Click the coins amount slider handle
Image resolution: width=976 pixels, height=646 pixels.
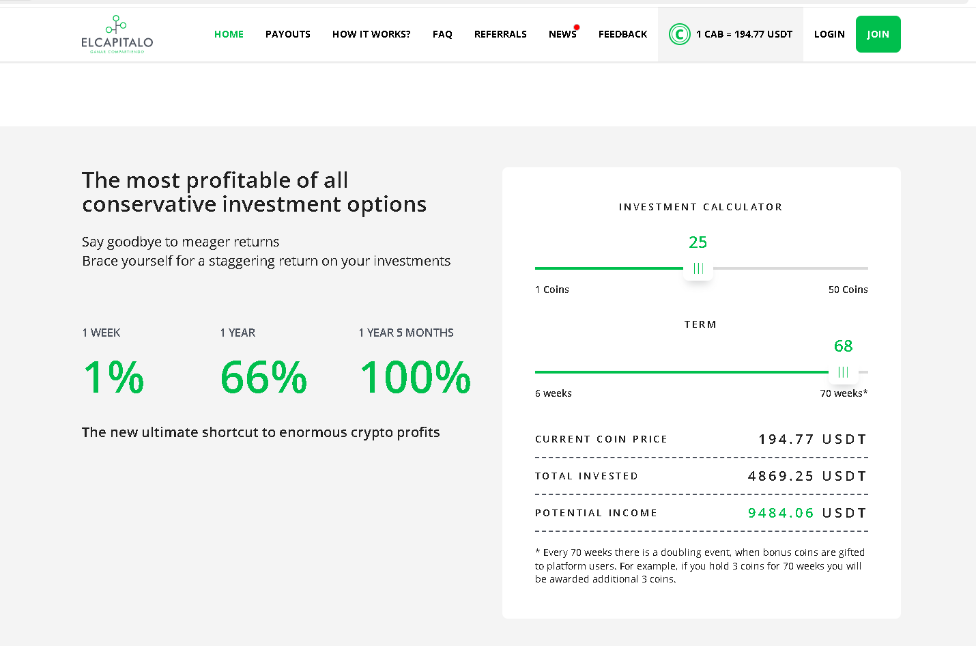[698, 268]
